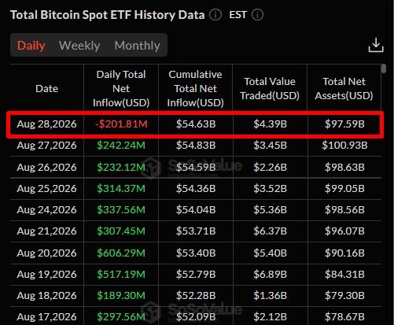
Task: Click the $100.93B total net assets cell
Action: pyautogui.click(x=344, y=146)
